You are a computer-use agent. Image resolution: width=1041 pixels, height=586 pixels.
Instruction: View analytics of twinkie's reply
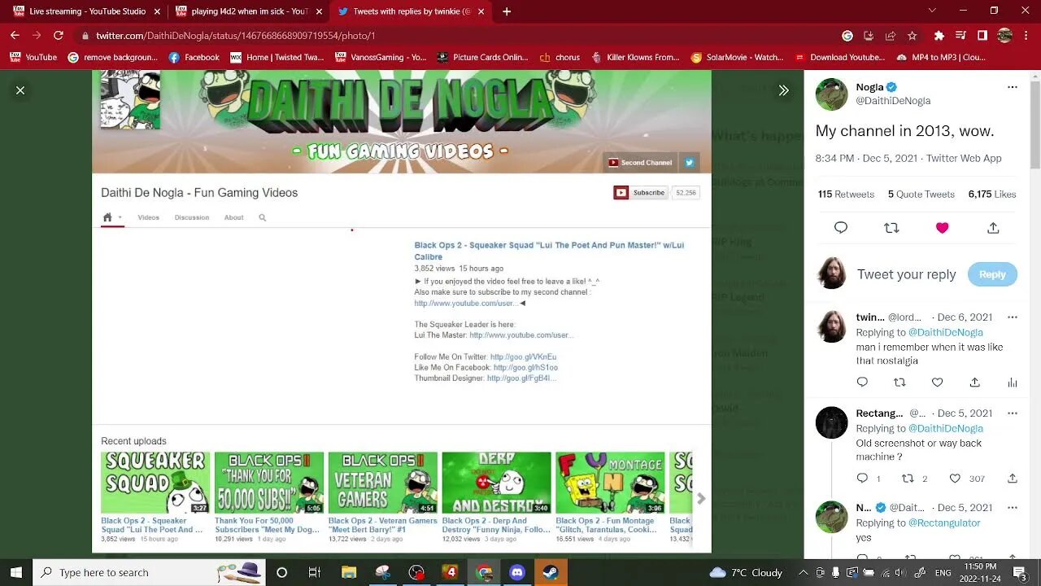point(1012,383)
